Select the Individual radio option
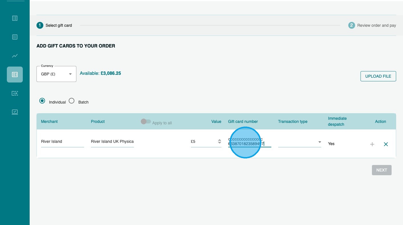403x225 pixels. 42,101
